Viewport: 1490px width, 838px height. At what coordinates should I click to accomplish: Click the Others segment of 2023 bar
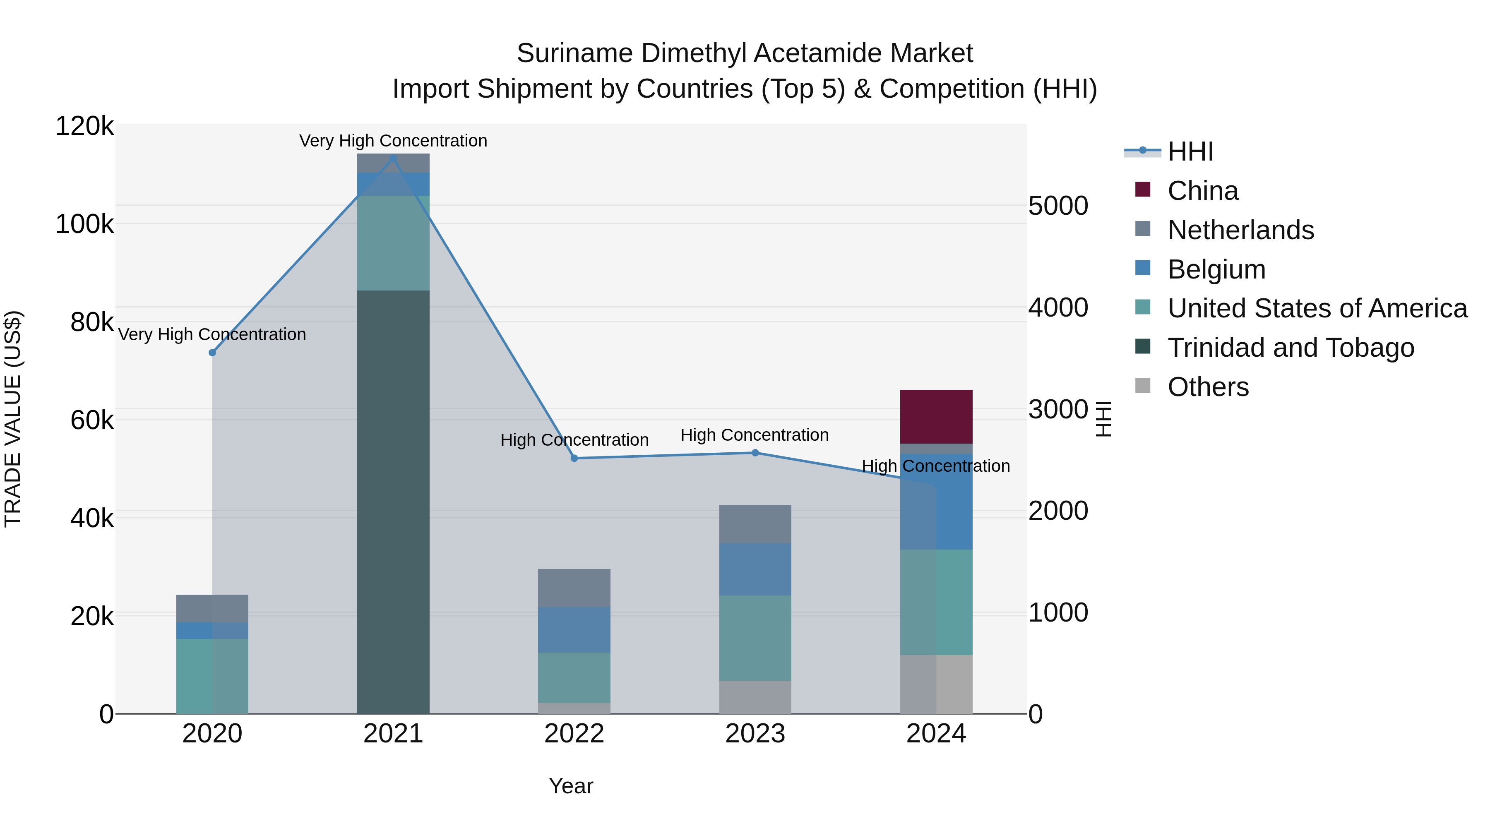point(755,697)
